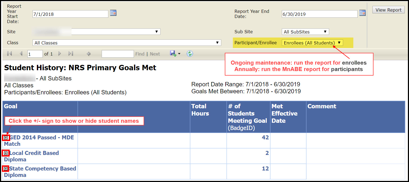The image size is (409, 182).
Task: Click the find text search box
Action: click(x=118, y=54)
